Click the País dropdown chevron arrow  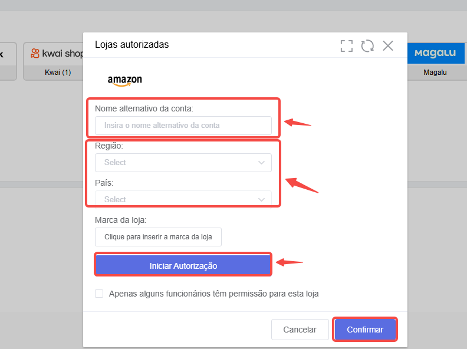pyautogui.click(x=261, y=199)
